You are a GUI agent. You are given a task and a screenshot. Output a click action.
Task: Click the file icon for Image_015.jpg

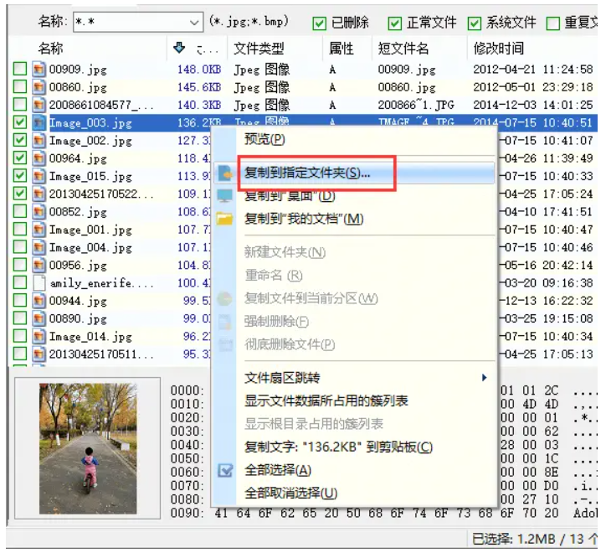click(x=39, y=176)
